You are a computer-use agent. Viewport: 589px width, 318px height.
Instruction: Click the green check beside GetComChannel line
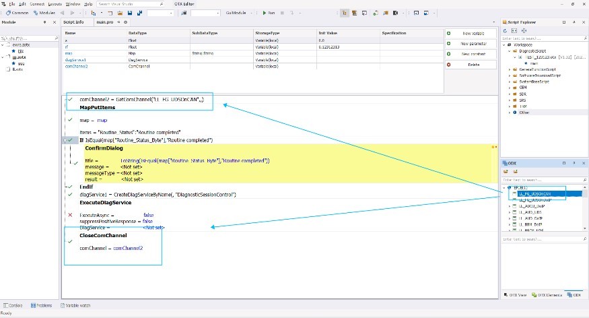point(70,99)
